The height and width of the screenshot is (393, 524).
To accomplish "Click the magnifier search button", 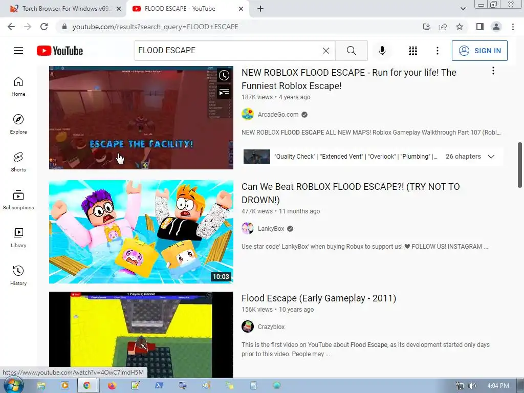I will 351,51.
